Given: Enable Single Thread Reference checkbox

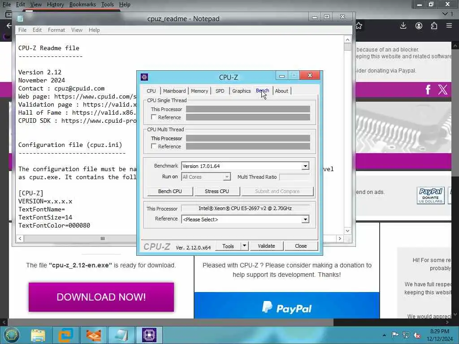Looking at the screenshot, I should point(154,117).
